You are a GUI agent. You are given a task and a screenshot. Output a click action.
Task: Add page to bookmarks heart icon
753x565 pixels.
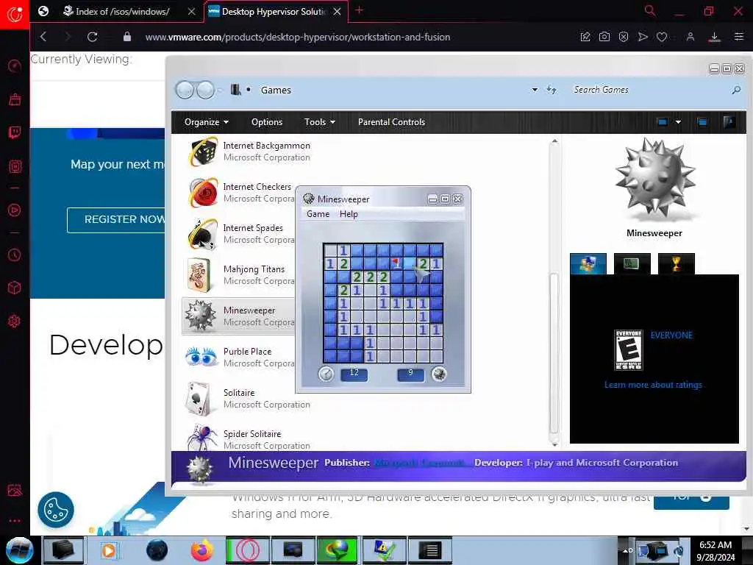coord(662,37)
